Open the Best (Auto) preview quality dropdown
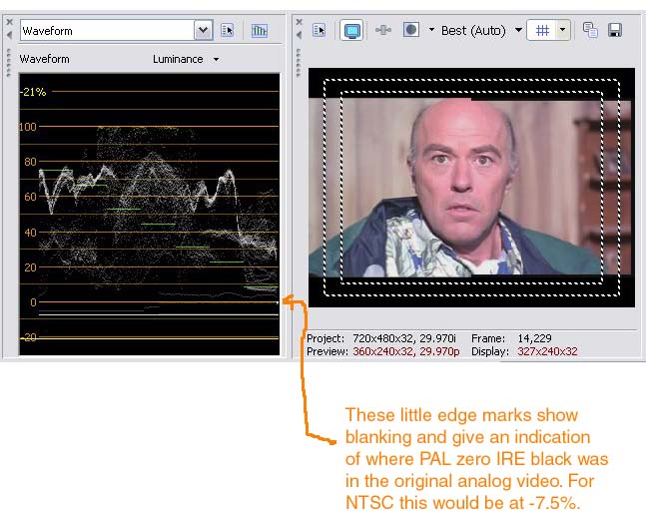The height and width of the screenshot is (519, 646). tap(519, 30)
